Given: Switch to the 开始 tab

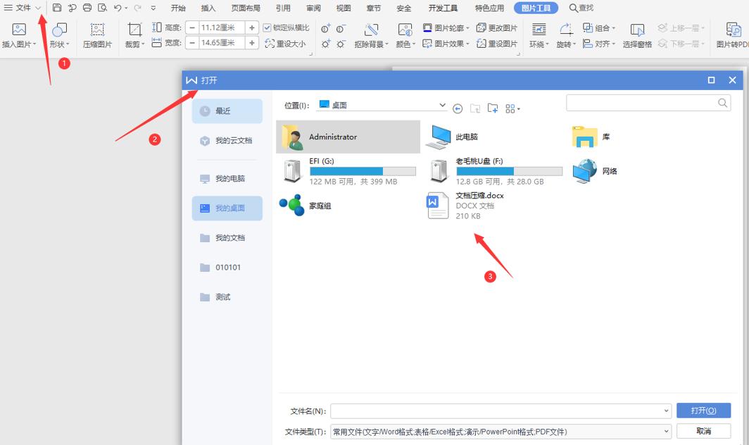Looking at the screenshot, I should 178,8.
